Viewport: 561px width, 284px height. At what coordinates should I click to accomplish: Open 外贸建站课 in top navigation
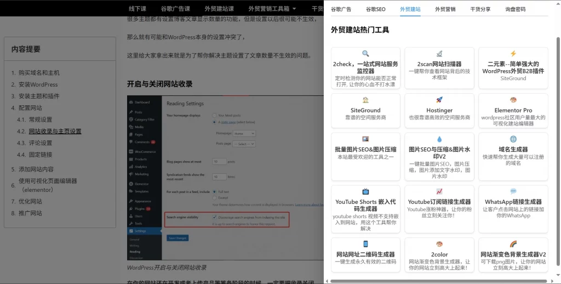pos(219,9)
